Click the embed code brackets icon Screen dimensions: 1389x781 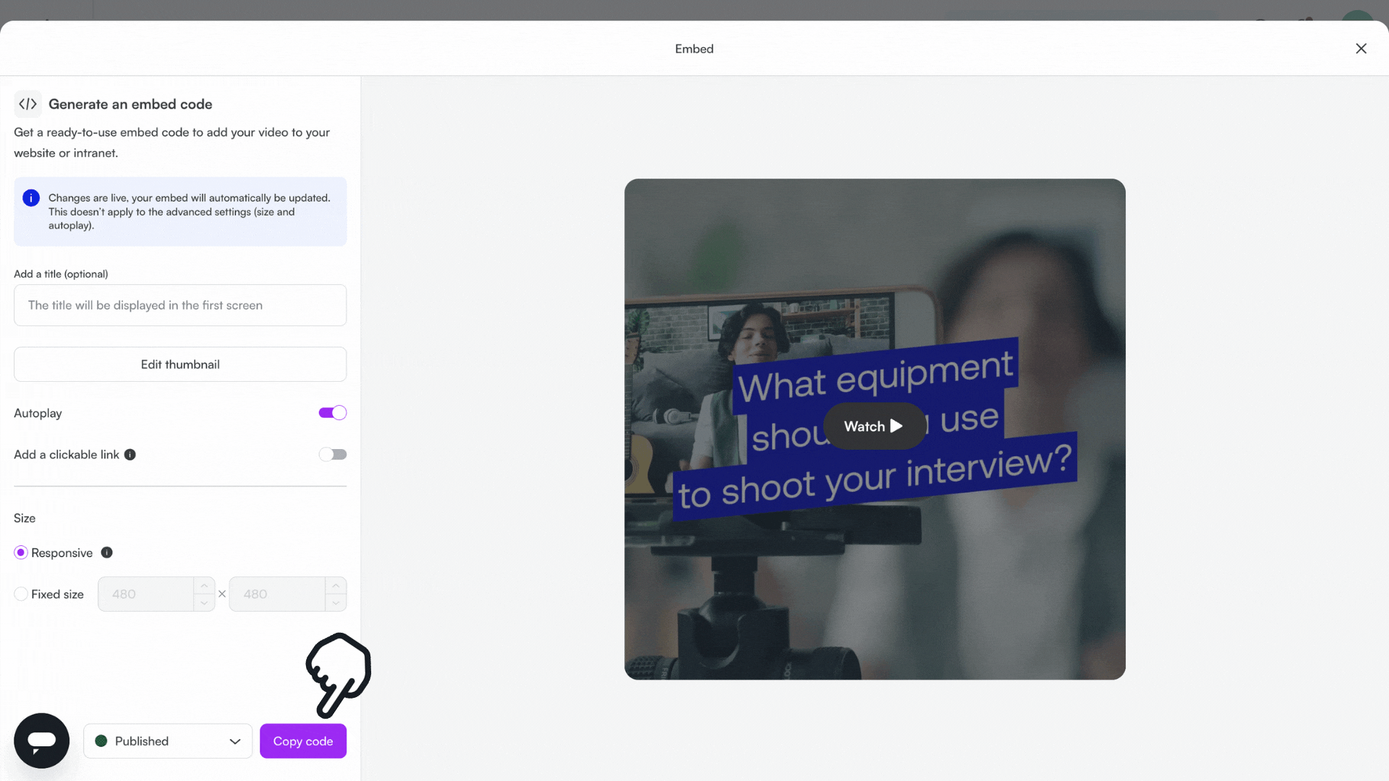click(x=27, y=104)
